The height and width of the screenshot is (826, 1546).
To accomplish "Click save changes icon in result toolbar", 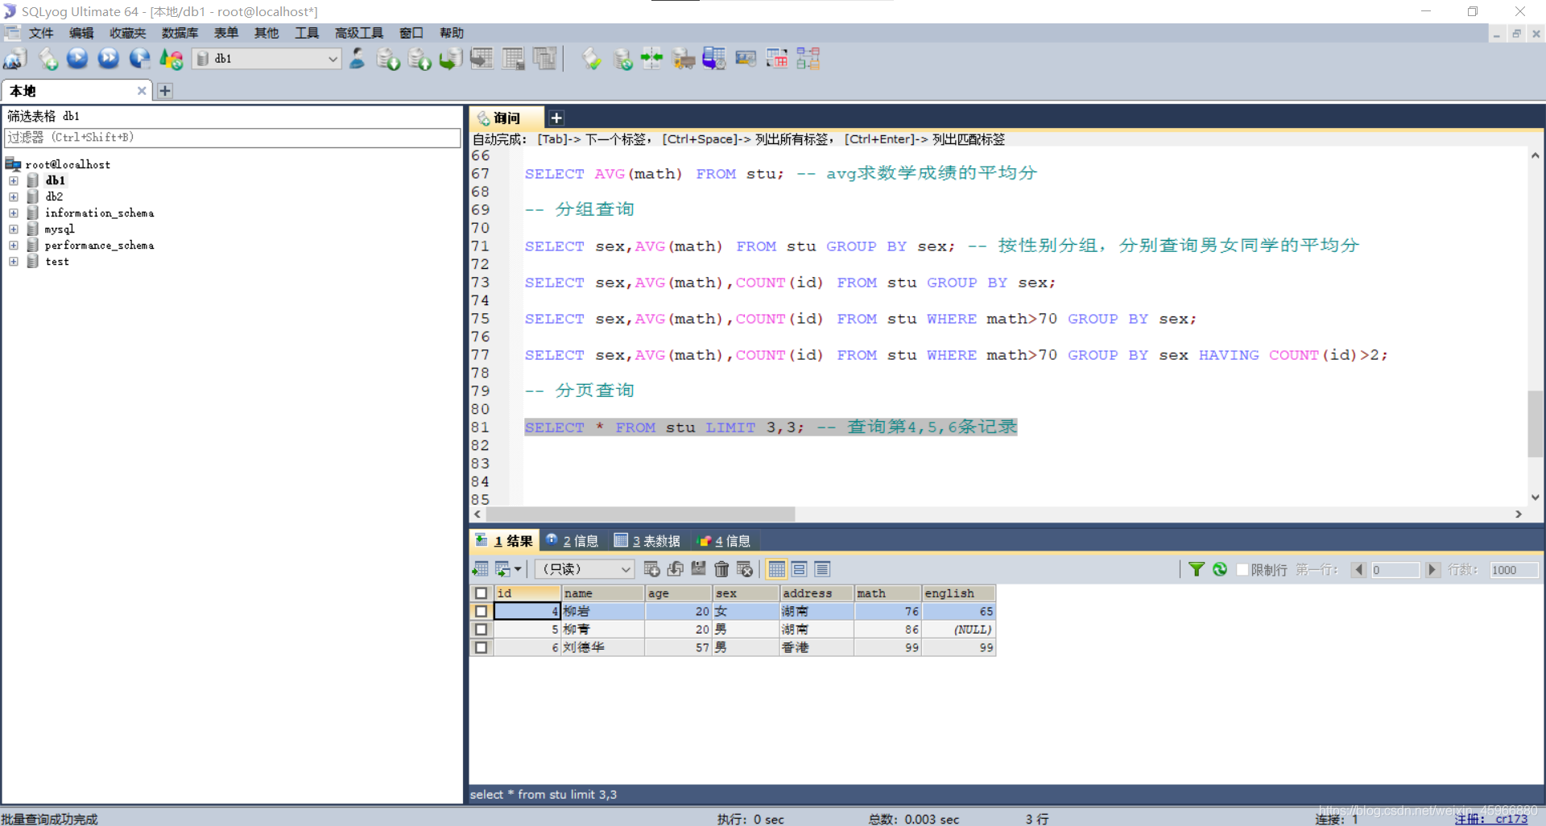I will [698, 569].
